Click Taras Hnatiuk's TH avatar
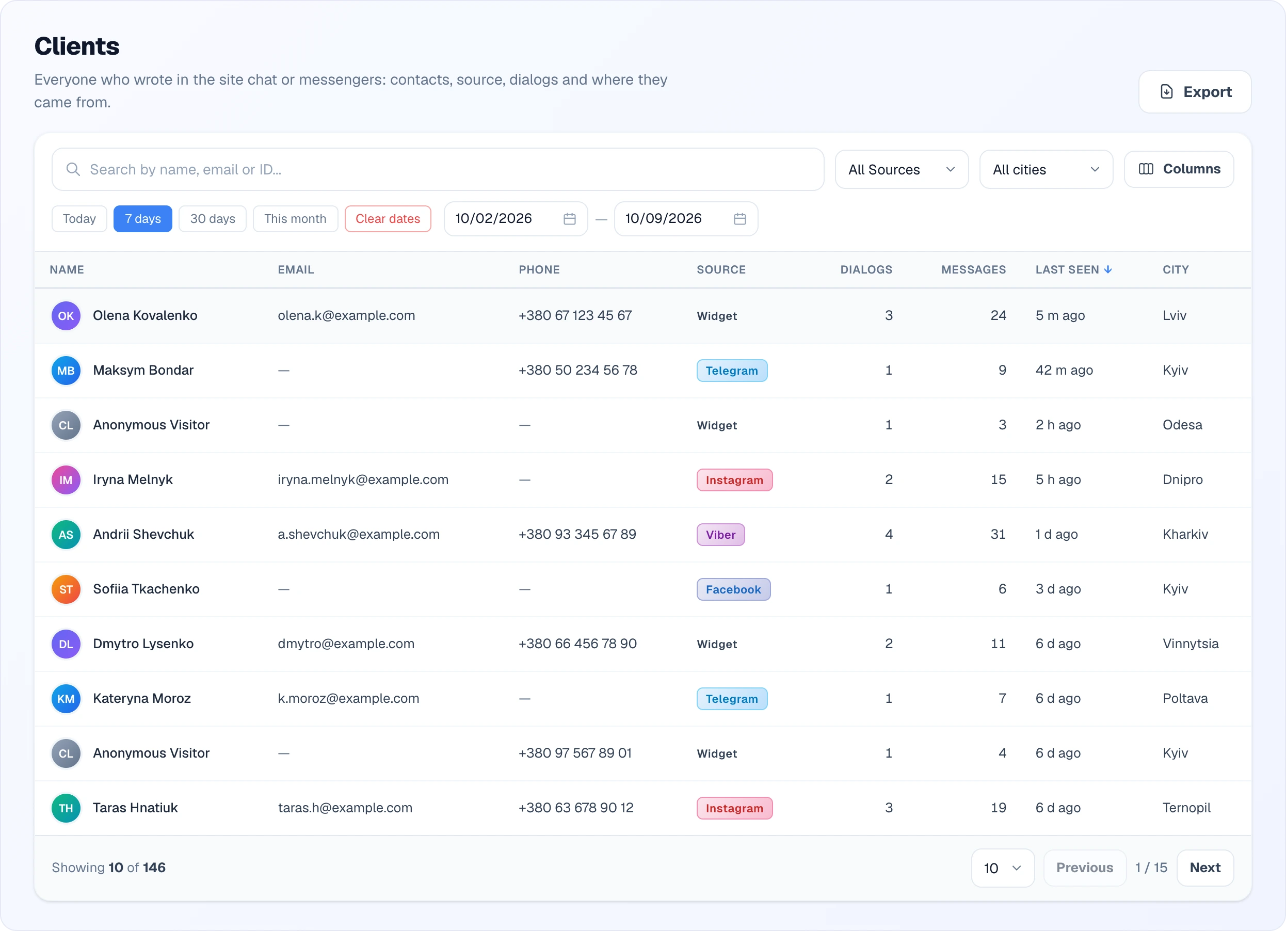 (66, 808)
